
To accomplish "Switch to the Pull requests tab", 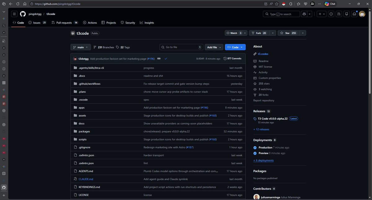I will (65, 23).
